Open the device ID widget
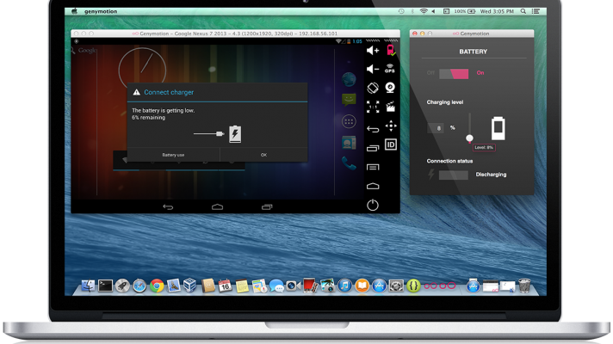 (x=390, y=144)
